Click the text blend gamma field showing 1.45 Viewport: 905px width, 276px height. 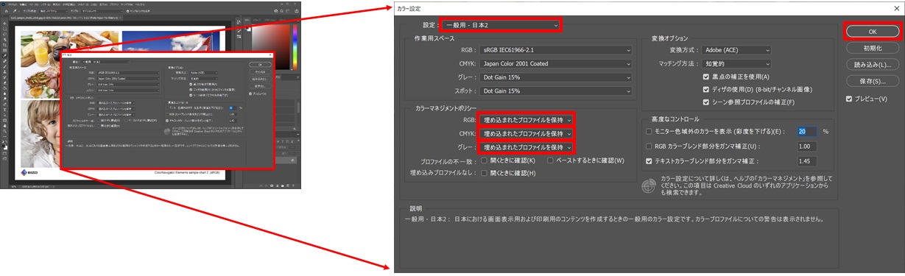tap(807, 160)
